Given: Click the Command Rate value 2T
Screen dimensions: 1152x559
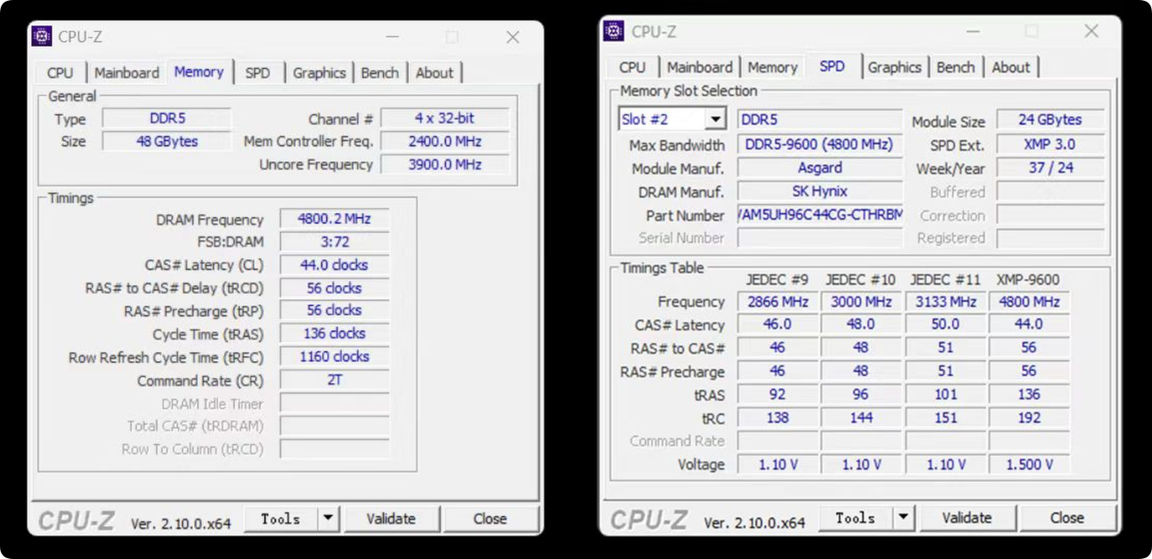Looking at the screenshot, I should tap(334, 380).
